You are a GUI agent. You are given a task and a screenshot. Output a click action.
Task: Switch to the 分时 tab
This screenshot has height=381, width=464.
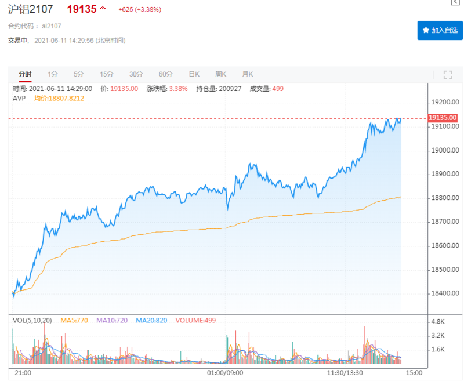click(x=25, y=74)
